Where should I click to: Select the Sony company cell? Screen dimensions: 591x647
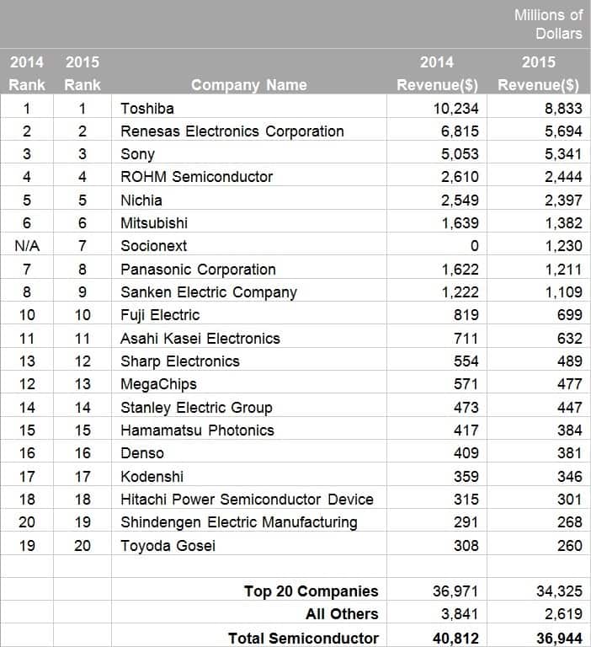[x=248, y=153]
